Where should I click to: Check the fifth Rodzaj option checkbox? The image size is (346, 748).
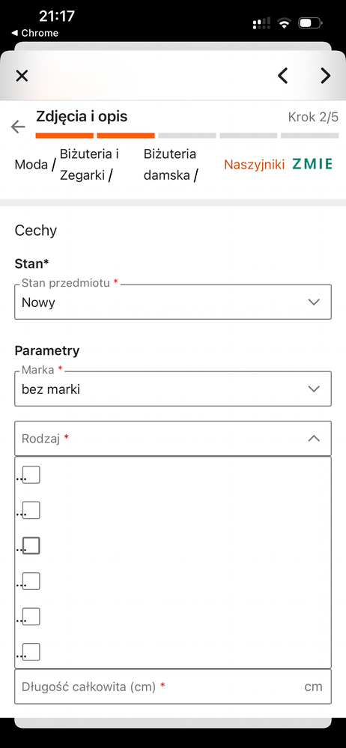point(31,616)
